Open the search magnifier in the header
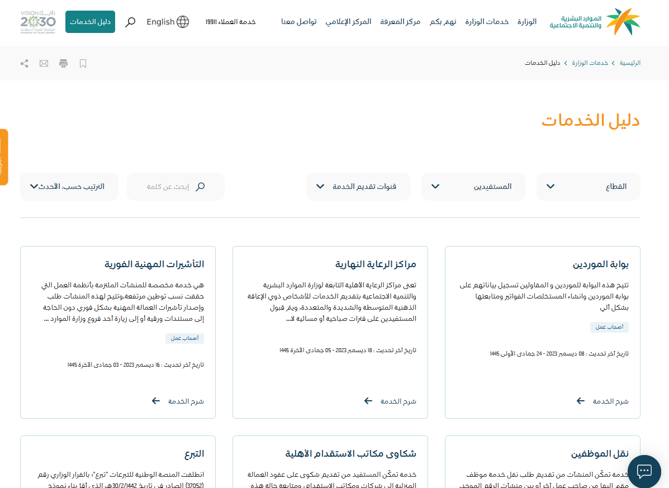 point(130,22)
